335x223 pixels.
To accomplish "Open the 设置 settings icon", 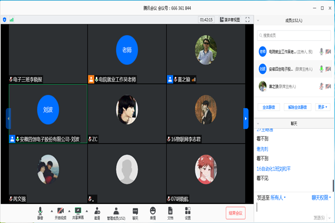I will [188, 212].
